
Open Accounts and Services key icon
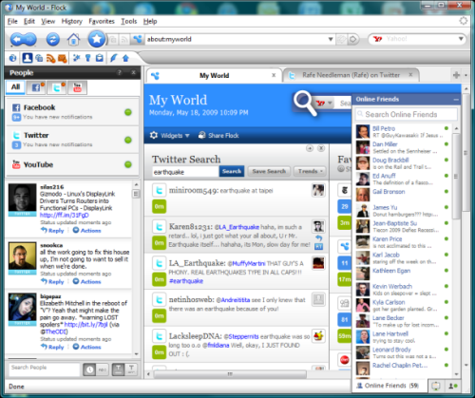(x=87, y=58)
